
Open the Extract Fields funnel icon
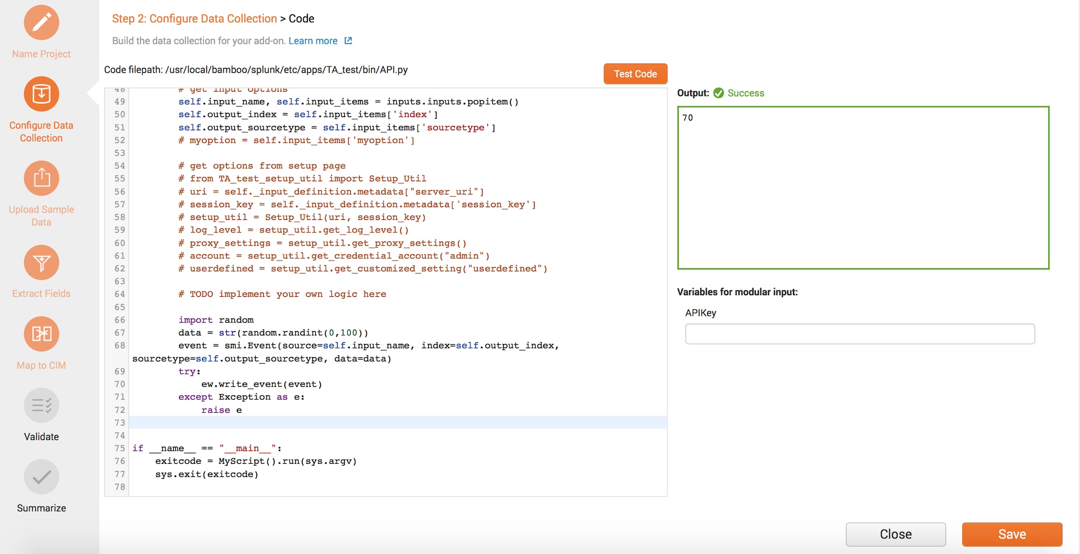(x=41, y=263)
